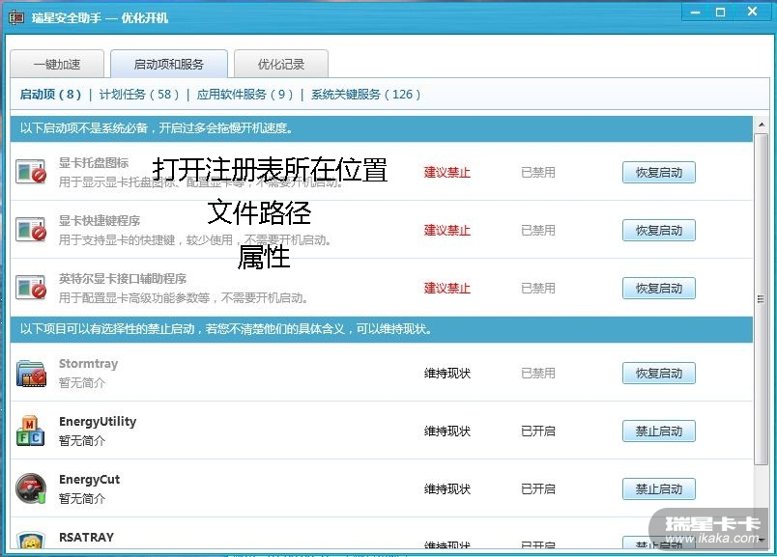Image resolution: width=777 pixels, height=557 pixels.
Task: Select the 启动项和服务 tab
Action: (169, 65)
